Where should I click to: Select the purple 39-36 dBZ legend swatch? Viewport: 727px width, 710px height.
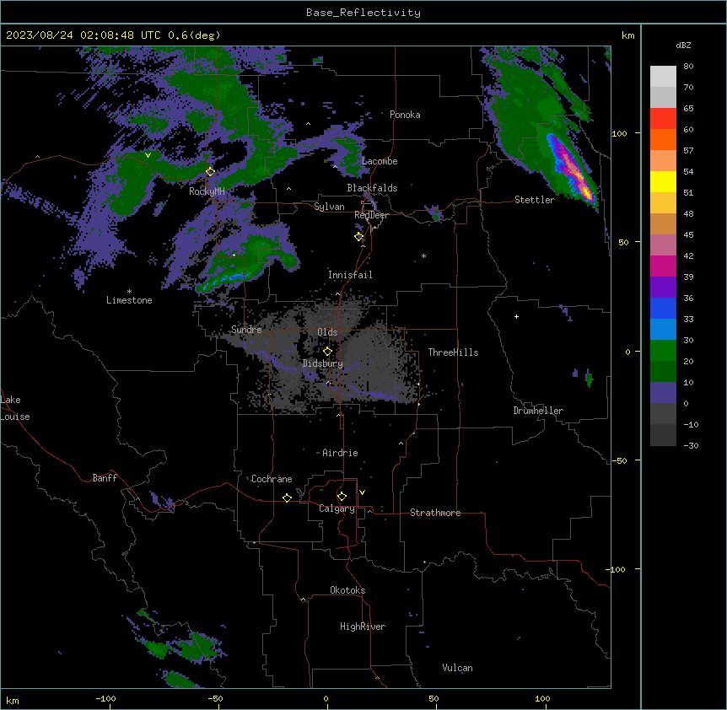tap(663, 287)
